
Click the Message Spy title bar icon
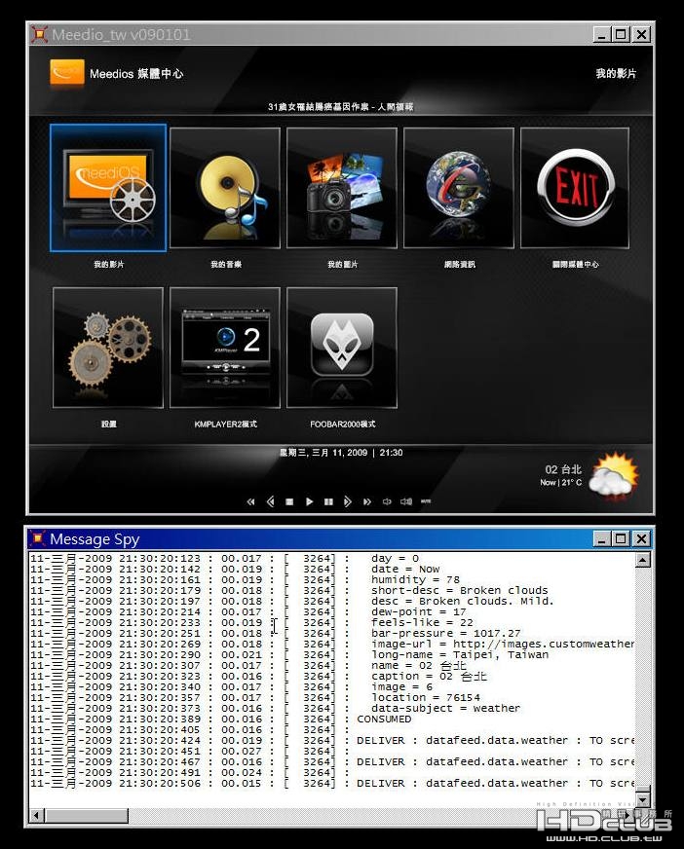pyautogui.click(x=38, y=538)
